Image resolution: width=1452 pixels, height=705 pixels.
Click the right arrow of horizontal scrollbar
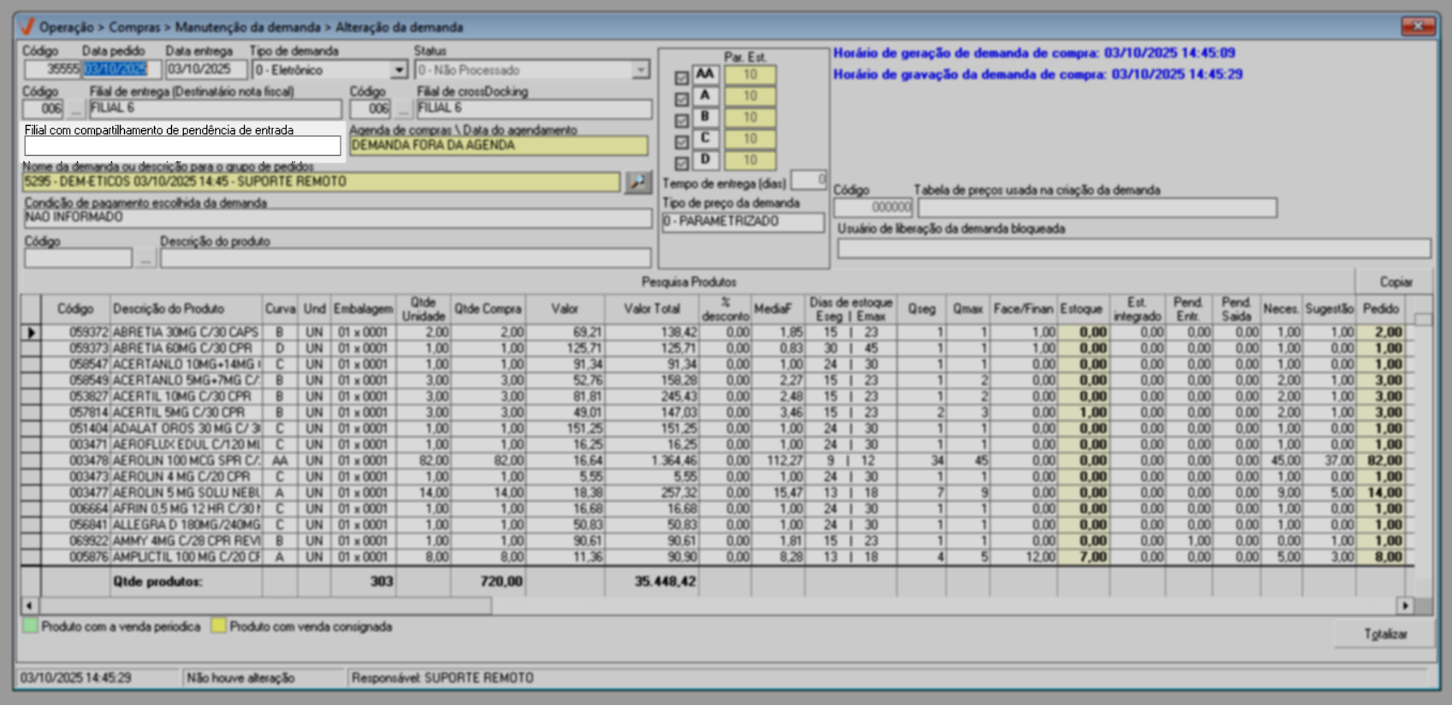(x=1404, y=605)
